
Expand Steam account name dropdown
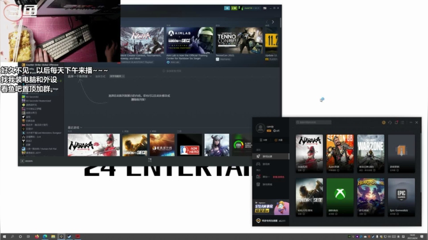coord(251,8)
